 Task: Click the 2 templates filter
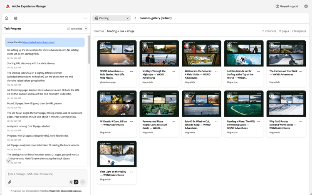click(x=299, y=31)
